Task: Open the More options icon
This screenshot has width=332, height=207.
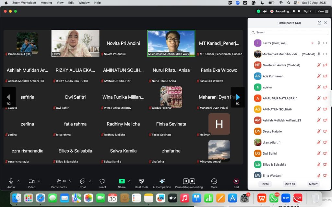Action: point(214,181)
